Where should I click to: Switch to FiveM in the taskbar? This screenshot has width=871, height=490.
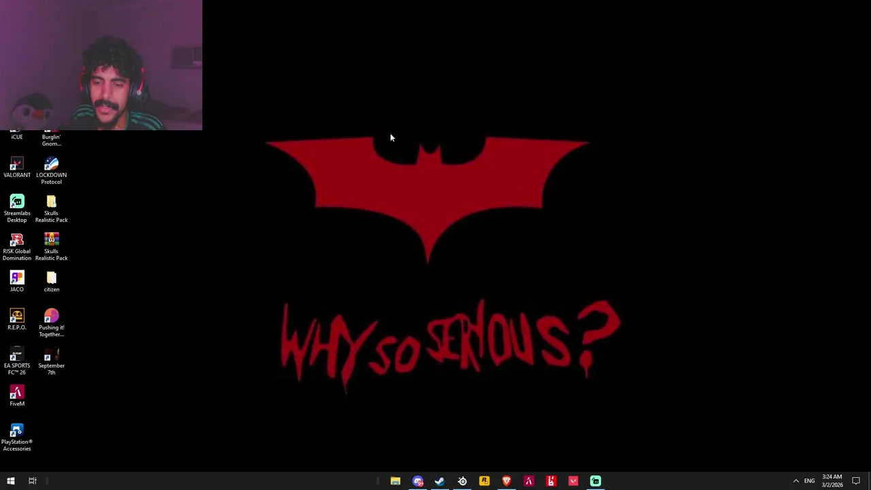point(529,481)
